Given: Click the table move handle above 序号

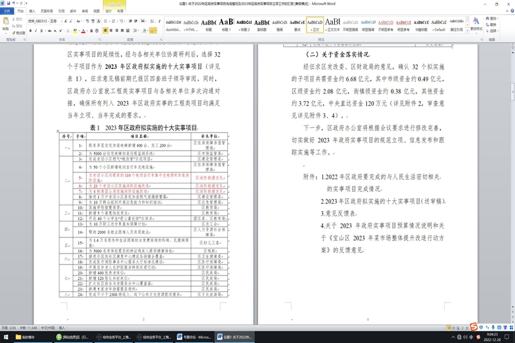Looking at the screenshot, I should click(58, 131).
